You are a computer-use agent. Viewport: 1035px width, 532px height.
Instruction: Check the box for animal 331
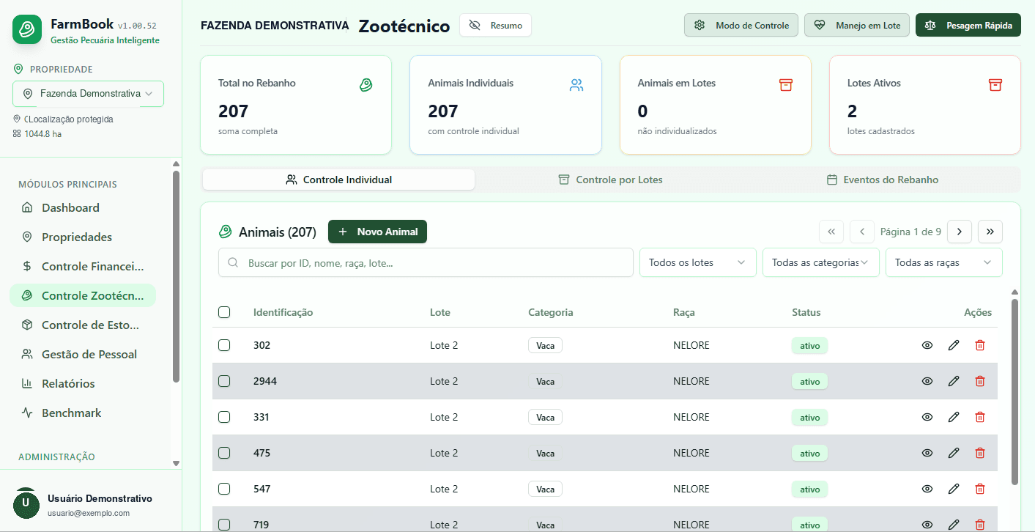(x=224, y=417)
